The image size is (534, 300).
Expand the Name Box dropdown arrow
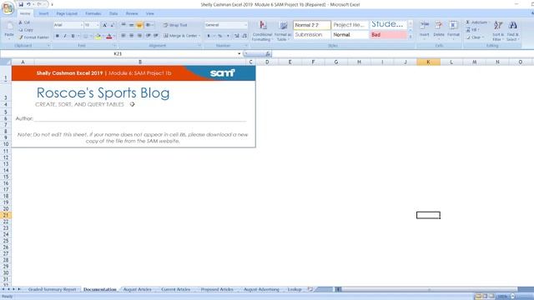click(x=239, y=53)
